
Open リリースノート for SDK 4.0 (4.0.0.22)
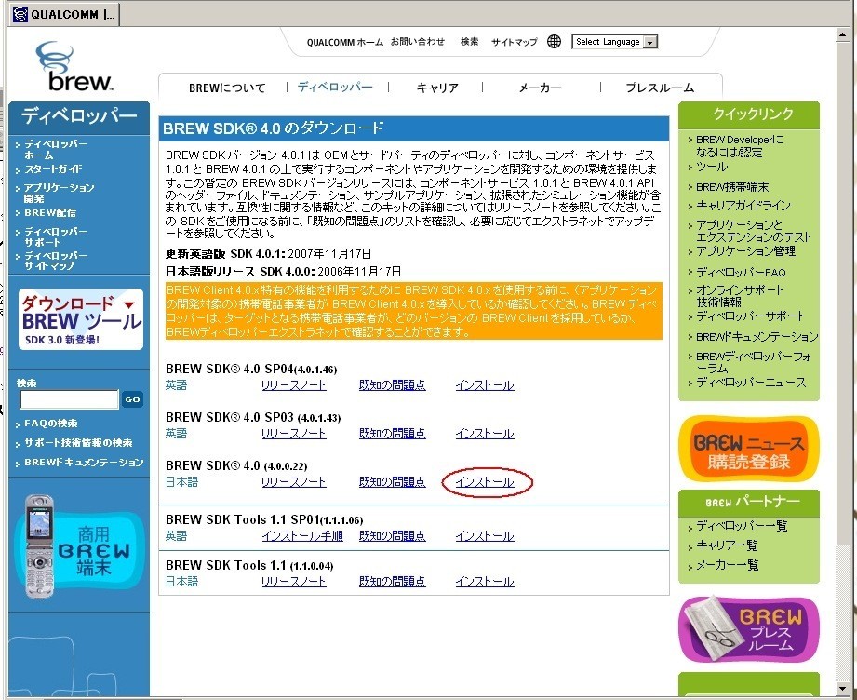[x=293, y=482]
